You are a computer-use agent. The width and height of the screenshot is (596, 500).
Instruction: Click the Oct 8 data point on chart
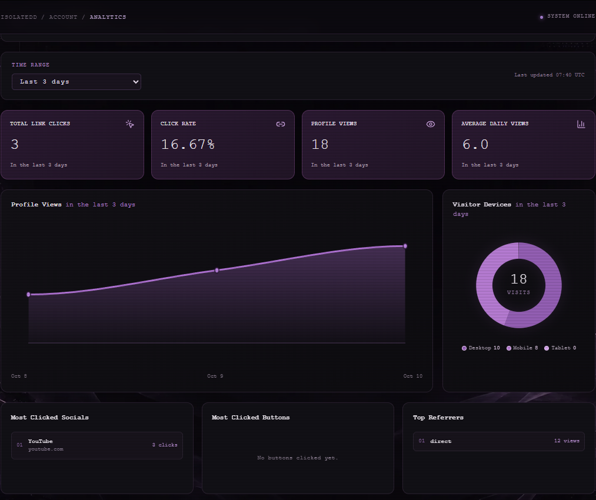28,295
